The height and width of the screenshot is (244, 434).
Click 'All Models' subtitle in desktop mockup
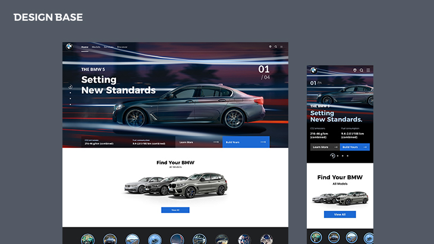tap(175, 167)
